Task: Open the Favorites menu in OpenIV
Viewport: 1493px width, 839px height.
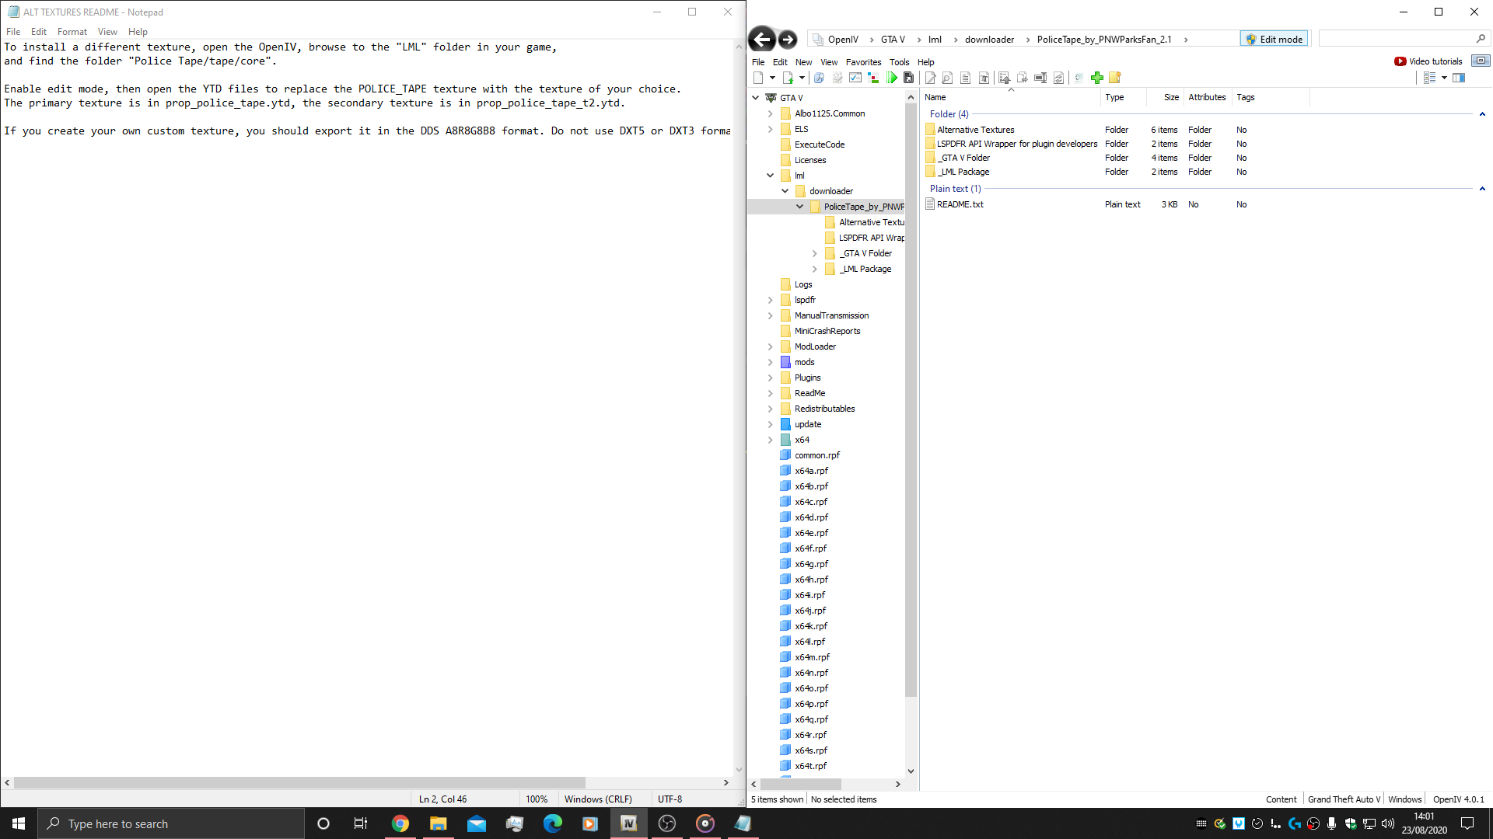Action: pos(863,62)
